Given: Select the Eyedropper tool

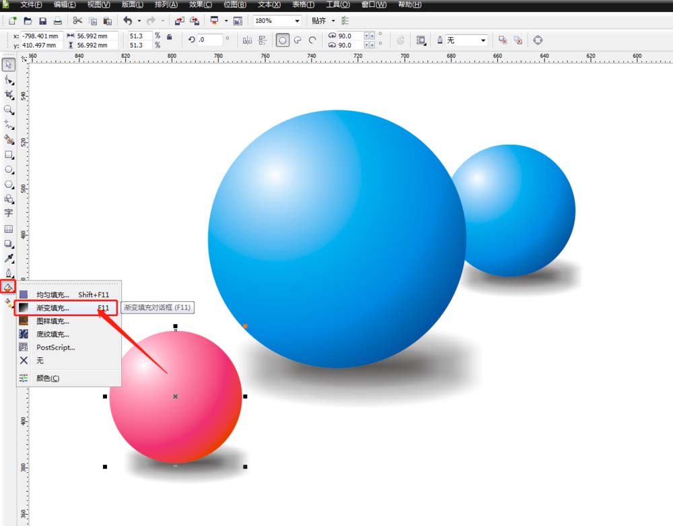Looking at the screenshot, I should [x=9, y=258].
